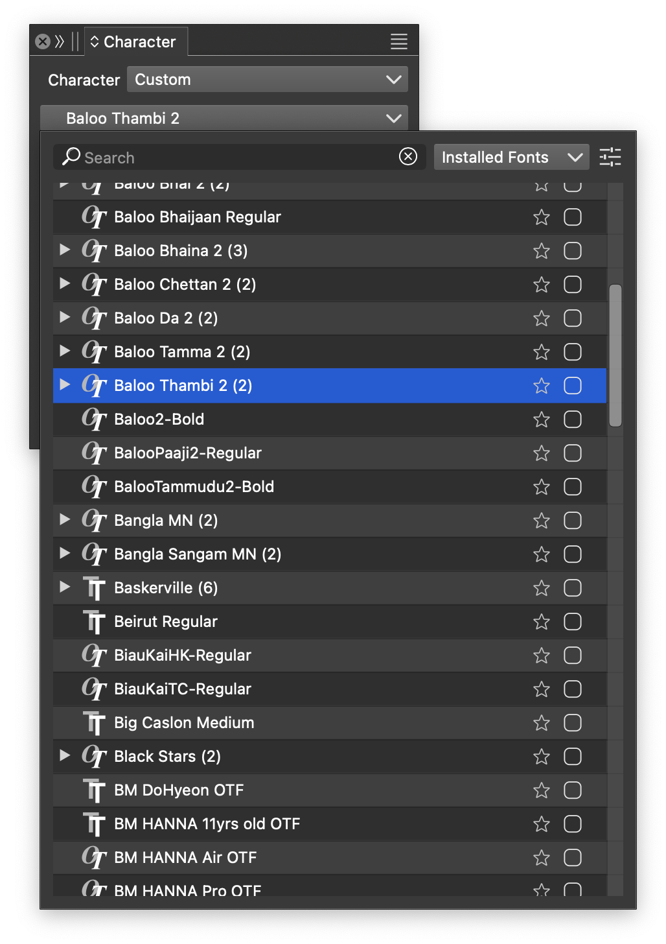Collapse panel using double chevron icon
Screen dimensions: 666x944
click(x=60, y=41)
